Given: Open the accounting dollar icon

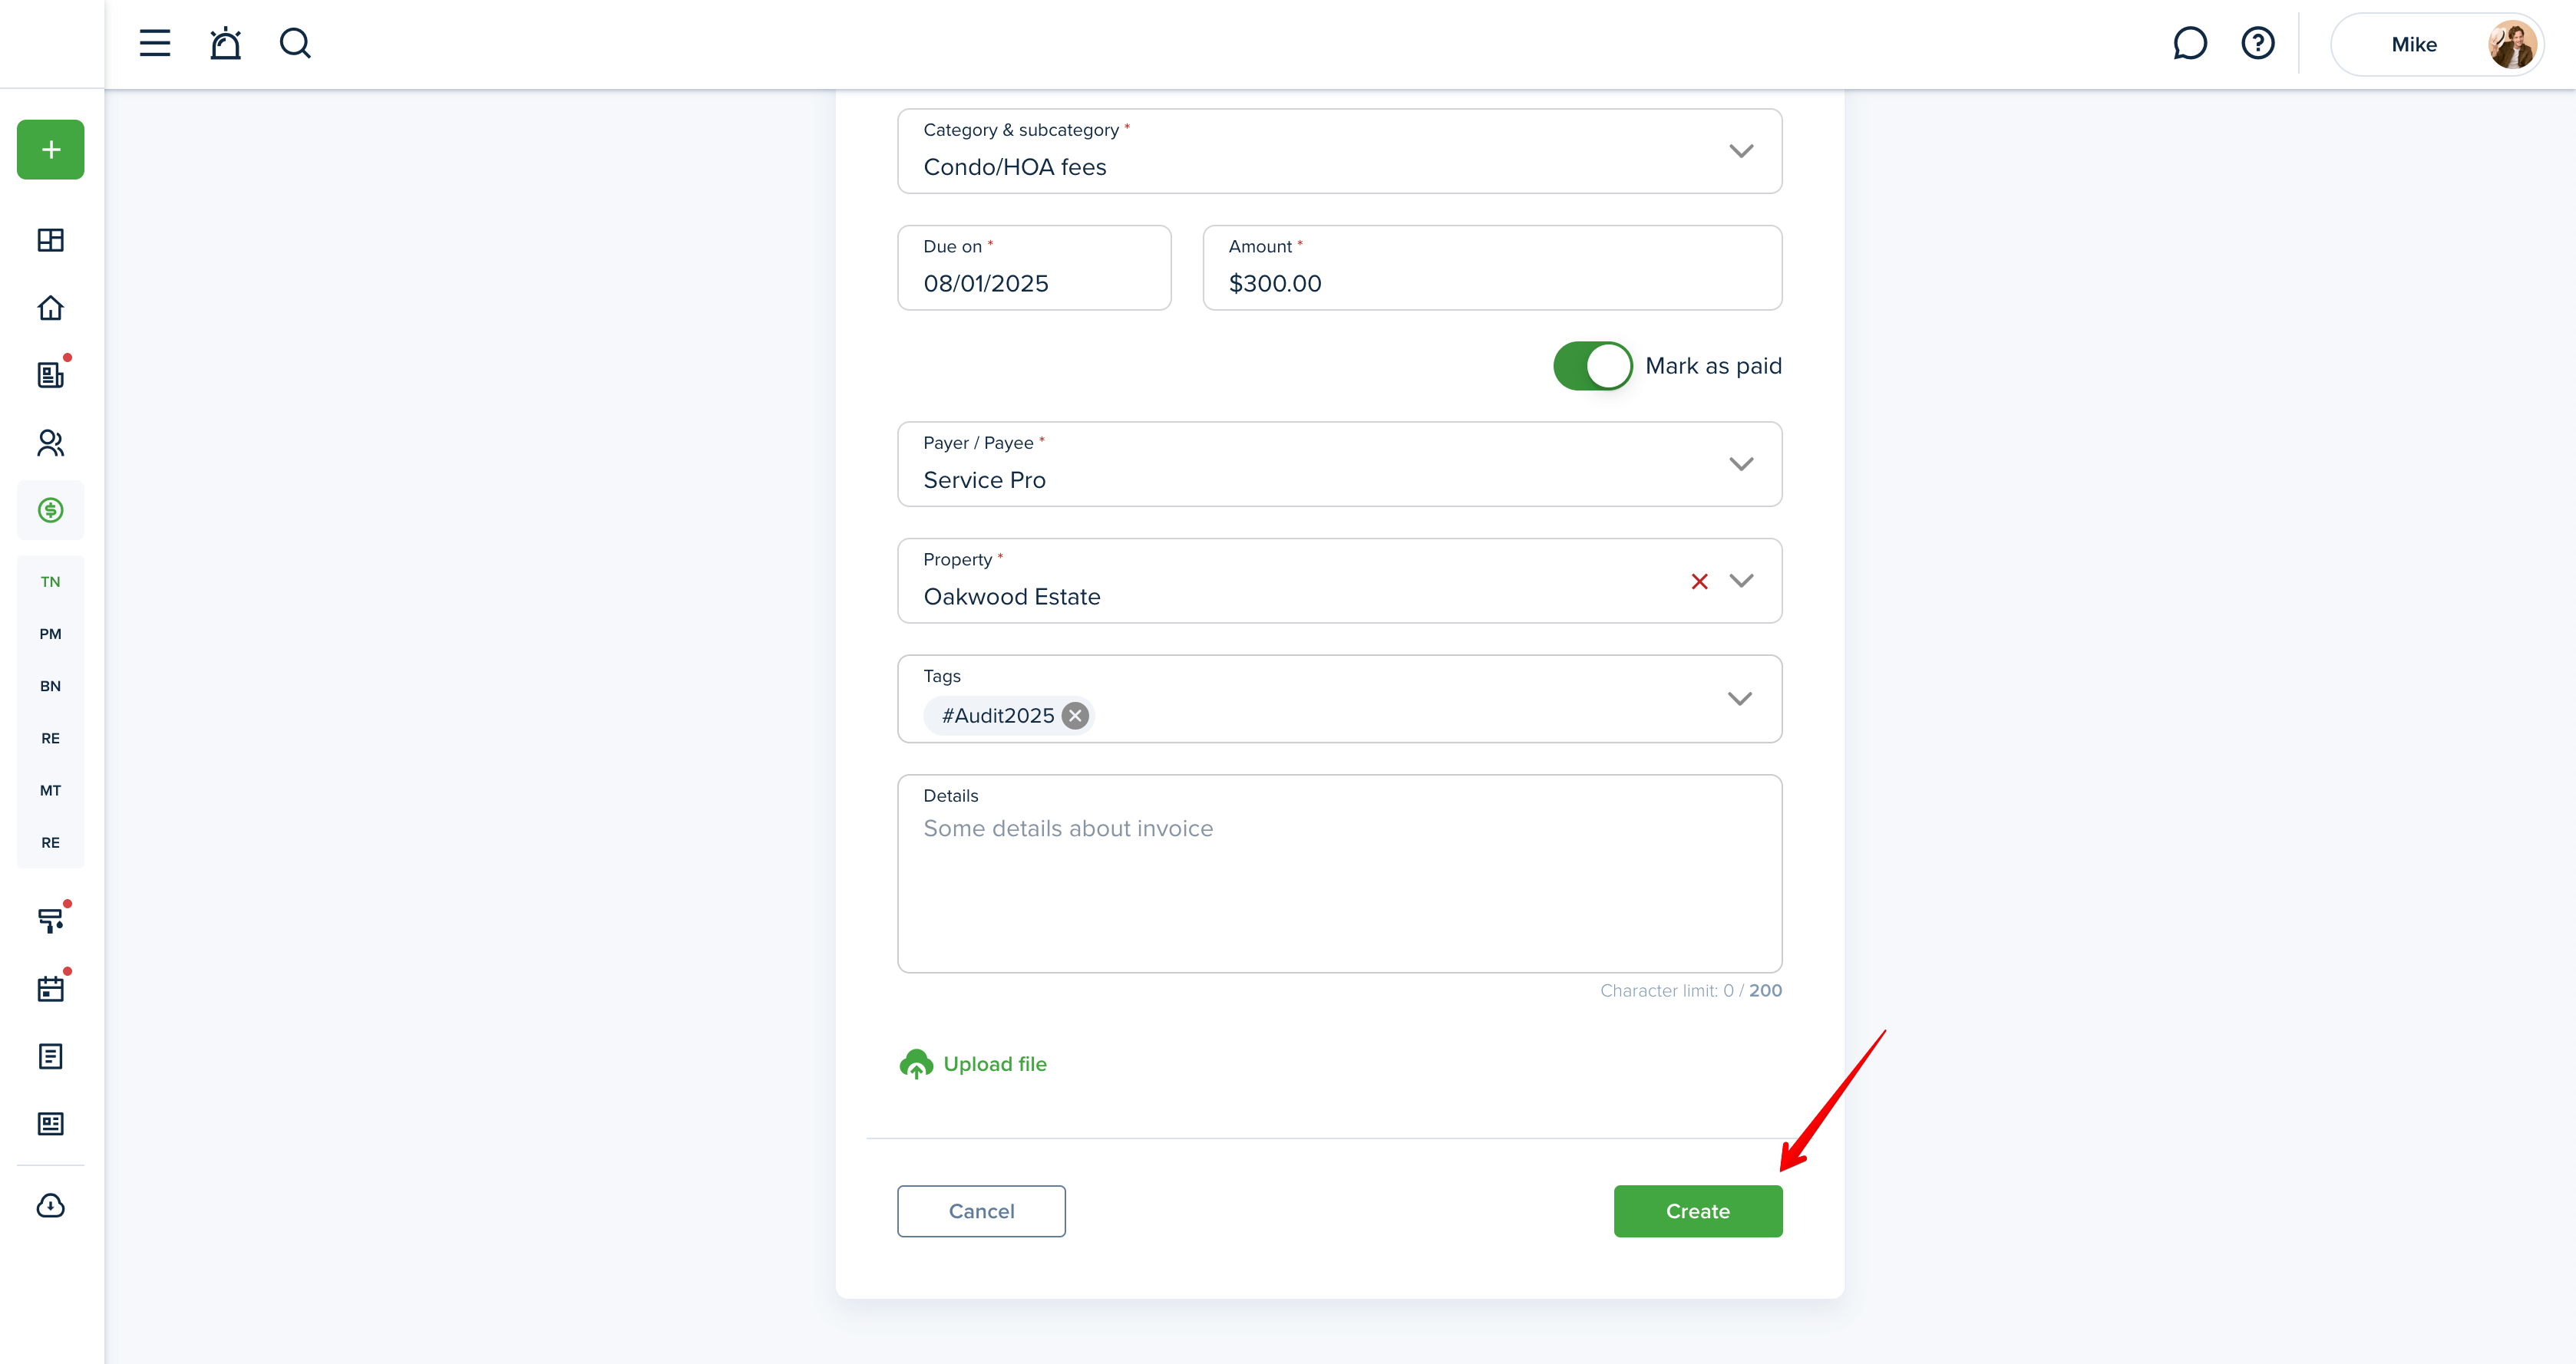Looking at the screenshot, I should 51,511.
